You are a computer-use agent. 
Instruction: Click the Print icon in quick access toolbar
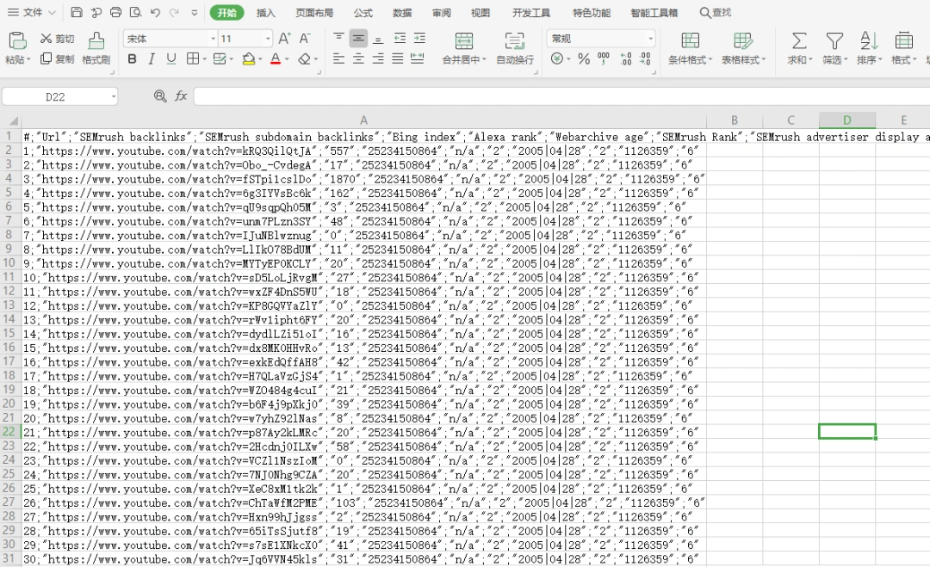(x=116, y=13)
